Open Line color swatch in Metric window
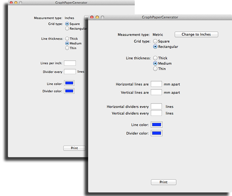Viewport: 232px width, 196px height. pos(157,125)
